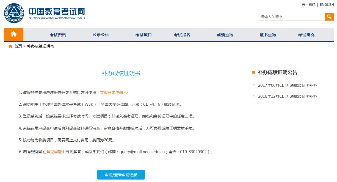Click the 立即登录注册>> link
The image size is (337, 182).
(114, 93)
